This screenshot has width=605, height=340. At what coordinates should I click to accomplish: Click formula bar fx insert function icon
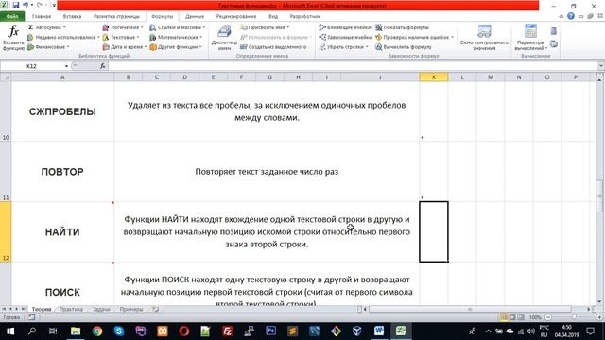pos(103,66)
